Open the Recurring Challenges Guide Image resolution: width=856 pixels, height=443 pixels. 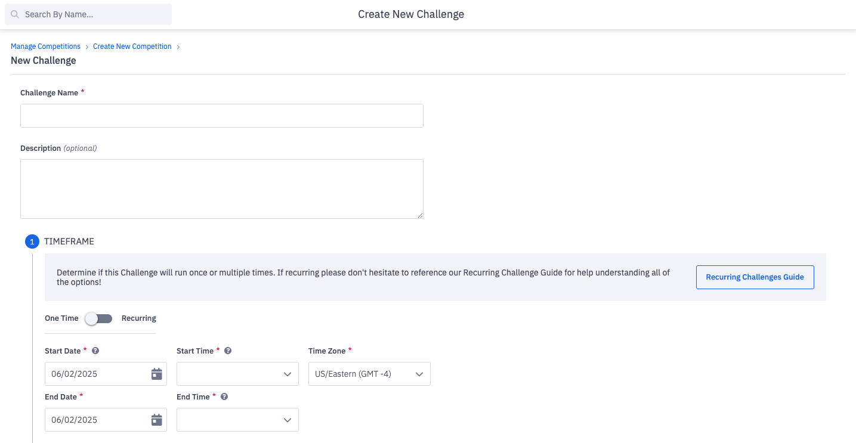pyautogui.click(x=755, y=277)
